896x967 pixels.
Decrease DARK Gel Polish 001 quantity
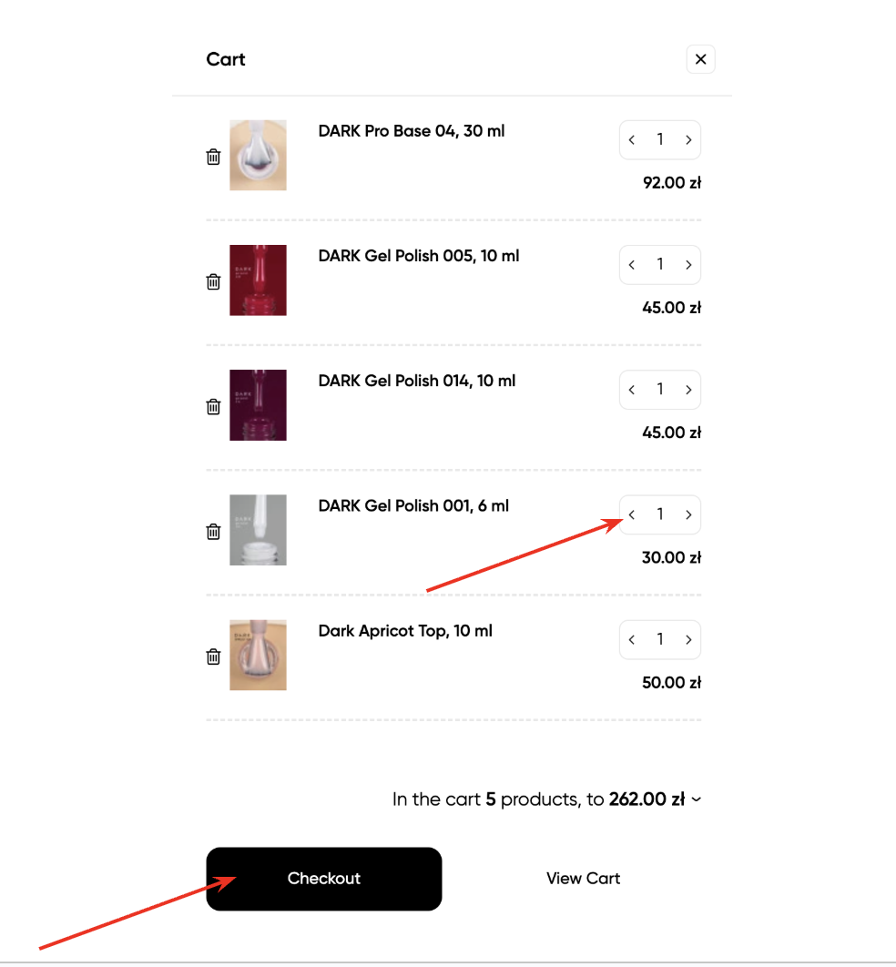point(632,514)
